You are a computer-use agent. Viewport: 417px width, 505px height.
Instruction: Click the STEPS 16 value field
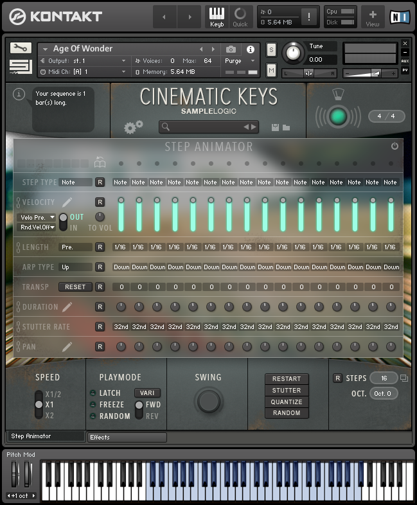(384, 378)
